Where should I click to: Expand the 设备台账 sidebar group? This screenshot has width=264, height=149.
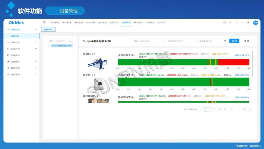click(36, 42)
